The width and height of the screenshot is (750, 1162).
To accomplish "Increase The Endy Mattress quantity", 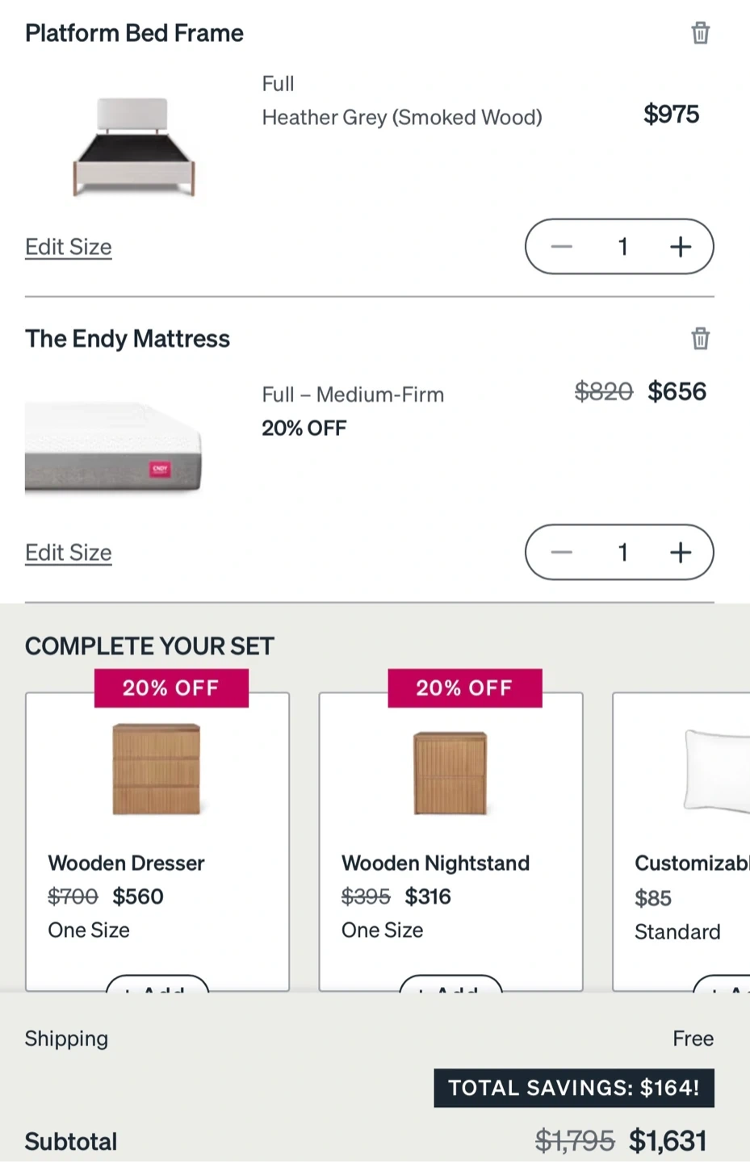I will (681, 553).
